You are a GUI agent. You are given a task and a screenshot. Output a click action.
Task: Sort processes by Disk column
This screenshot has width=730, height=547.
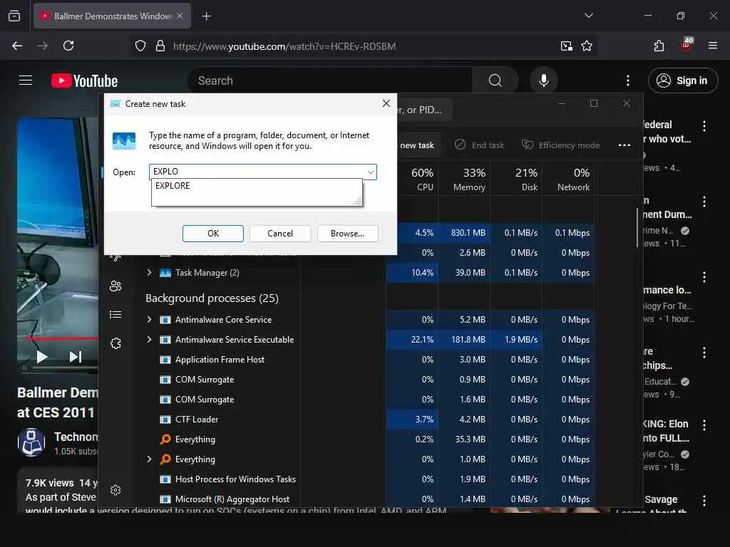click(x=526, y=179)
